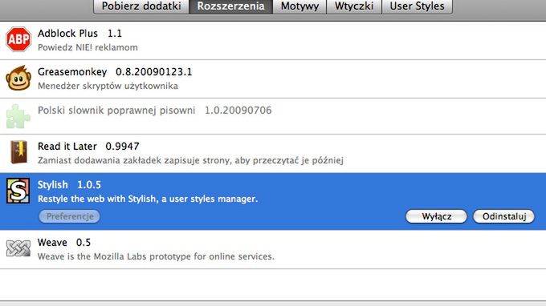Click the 'Powiedz NIE! reklamom' description
This screenshot has width=546, height=306.
click(88, 47)
